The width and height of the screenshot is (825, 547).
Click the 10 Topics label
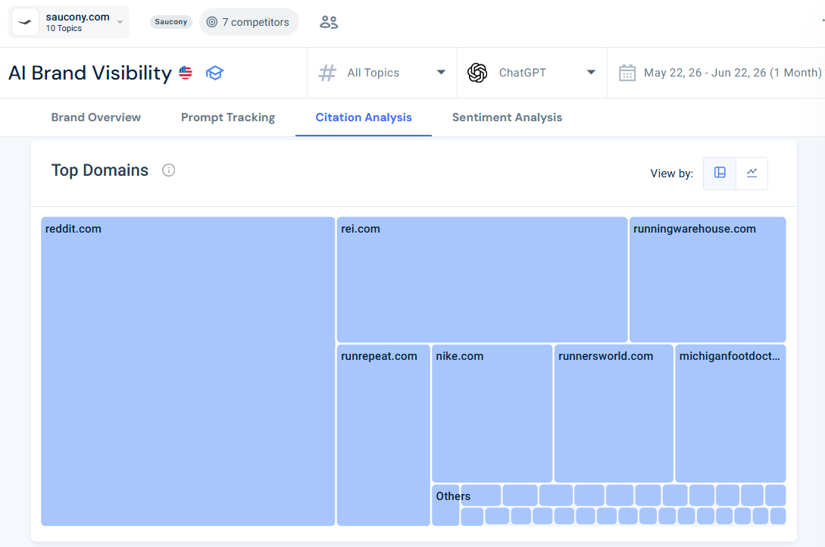coord(64,28)
